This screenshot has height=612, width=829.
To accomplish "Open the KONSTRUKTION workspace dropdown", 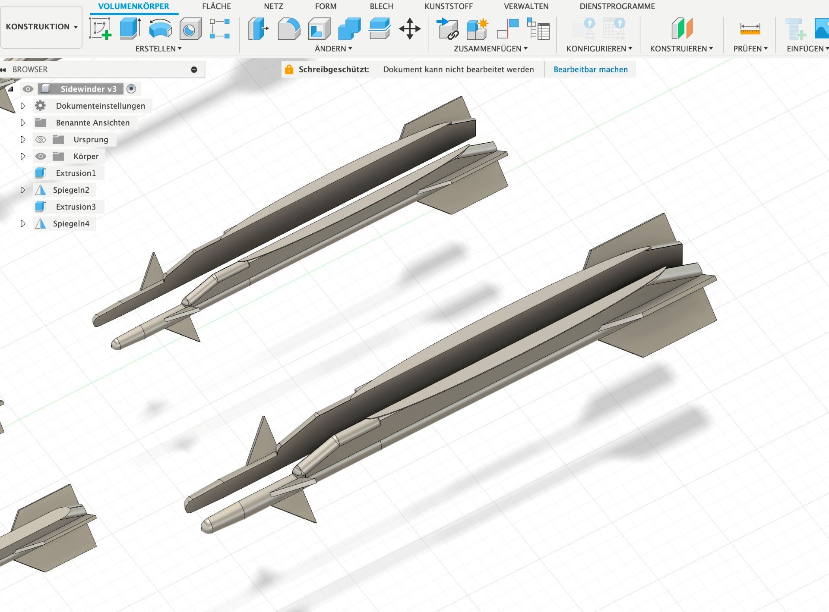I will [x=41, y=27].
